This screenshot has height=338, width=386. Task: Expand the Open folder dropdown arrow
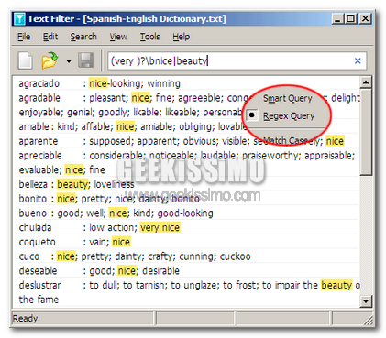coord(69,61)
